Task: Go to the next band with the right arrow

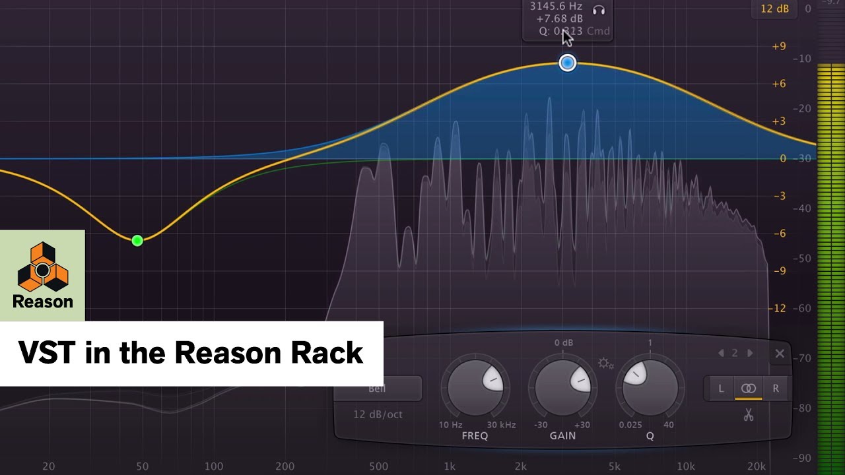Action: tap(750, 353)
